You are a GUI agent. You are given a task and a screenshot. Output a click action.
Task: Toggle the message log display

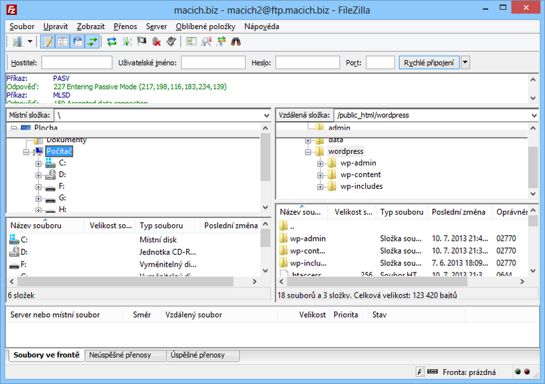(x=47, y=42)
